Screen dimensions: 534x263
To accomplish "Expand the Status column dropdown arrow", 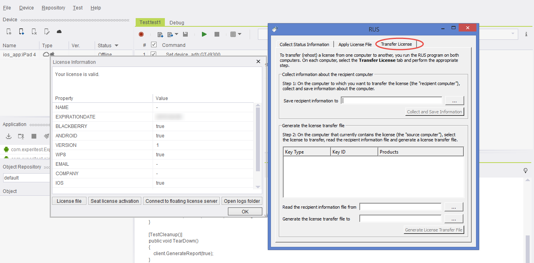I will (x=116, y=46).
